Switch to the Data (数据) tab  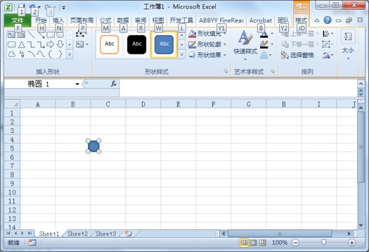click(123, 20)
